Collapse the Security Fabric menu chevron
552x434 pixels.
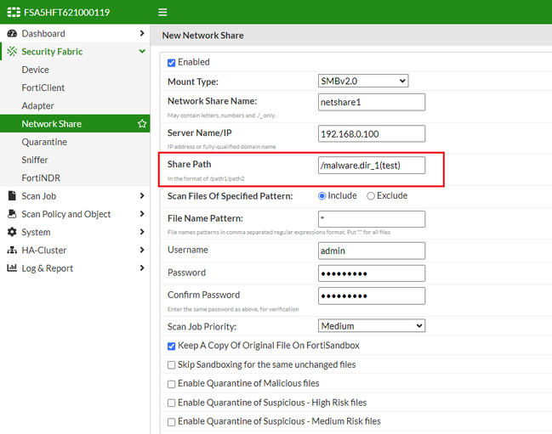[x=142, y=52]
